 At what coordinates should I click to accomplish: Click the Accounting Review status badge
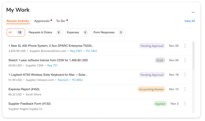[x=151, y=89]
